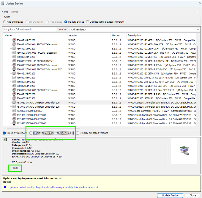202x198 pixels.
Task: Sort by Description column header
Action: tap(161, 35)
